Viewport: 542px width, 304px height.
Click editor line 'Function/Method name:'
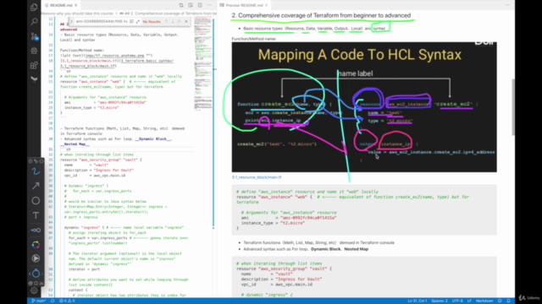pos(82,51)
